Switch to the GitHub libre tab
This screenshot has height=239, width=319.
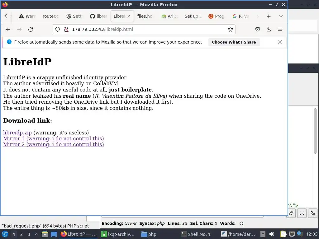coord(98,16)
